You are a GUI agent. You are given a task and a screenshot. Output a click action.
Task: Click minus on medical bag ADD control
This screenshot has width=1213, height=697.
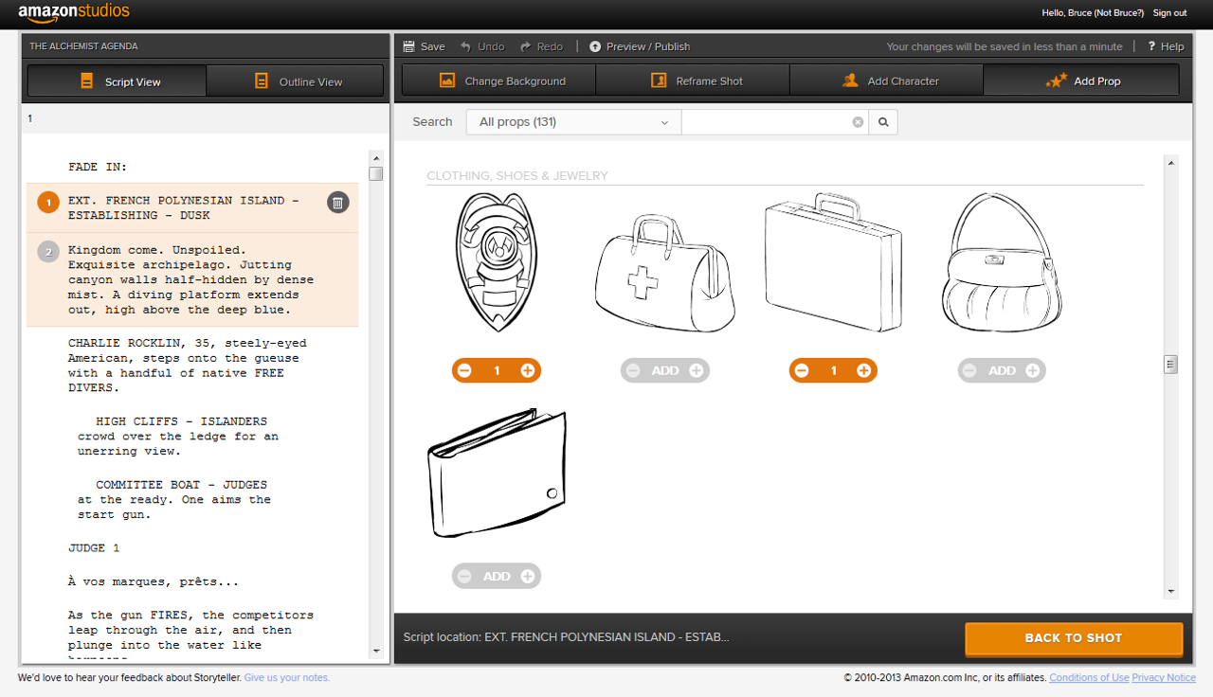[633, 370]
